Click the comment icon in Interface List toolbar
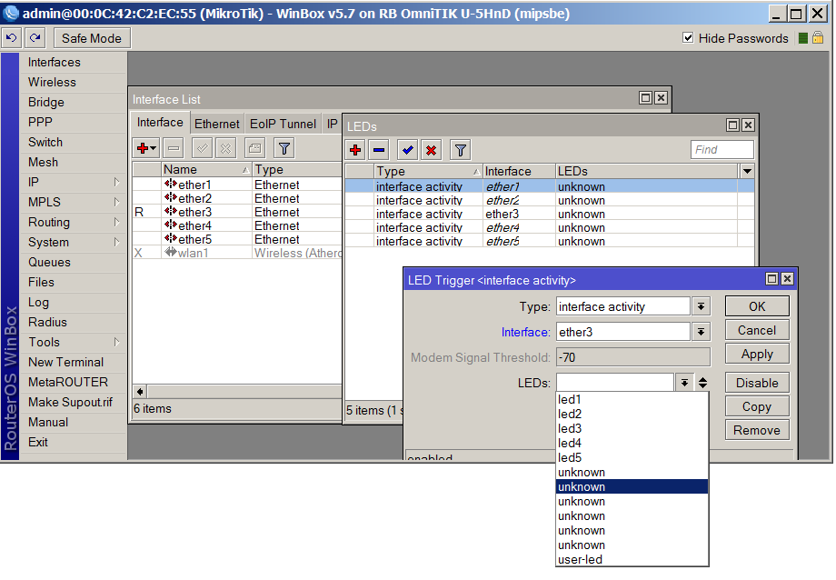 click(254, 148)
